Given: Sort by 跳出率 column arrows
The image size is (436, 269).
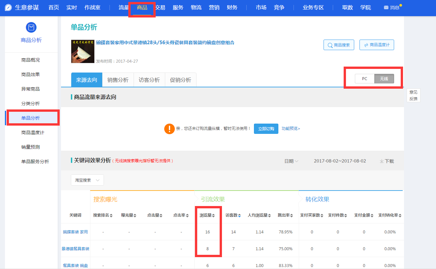Looking at the screenshot, I should pos(292,216).
